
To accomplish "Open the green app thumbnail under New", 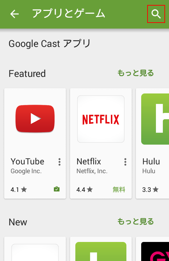I will [x=101, y=251].
